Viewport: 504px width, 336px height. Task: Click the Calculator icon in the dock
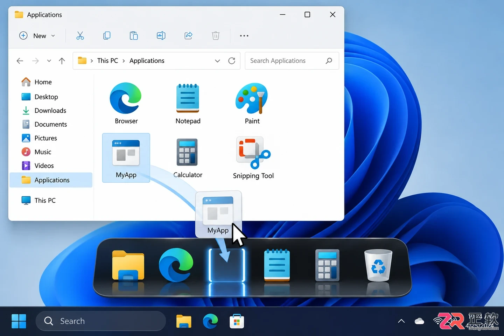[327, 265]
